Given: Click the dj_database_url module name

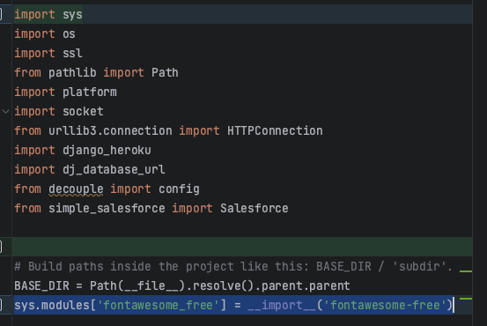Looking at the screenshot, I should 114,170.
